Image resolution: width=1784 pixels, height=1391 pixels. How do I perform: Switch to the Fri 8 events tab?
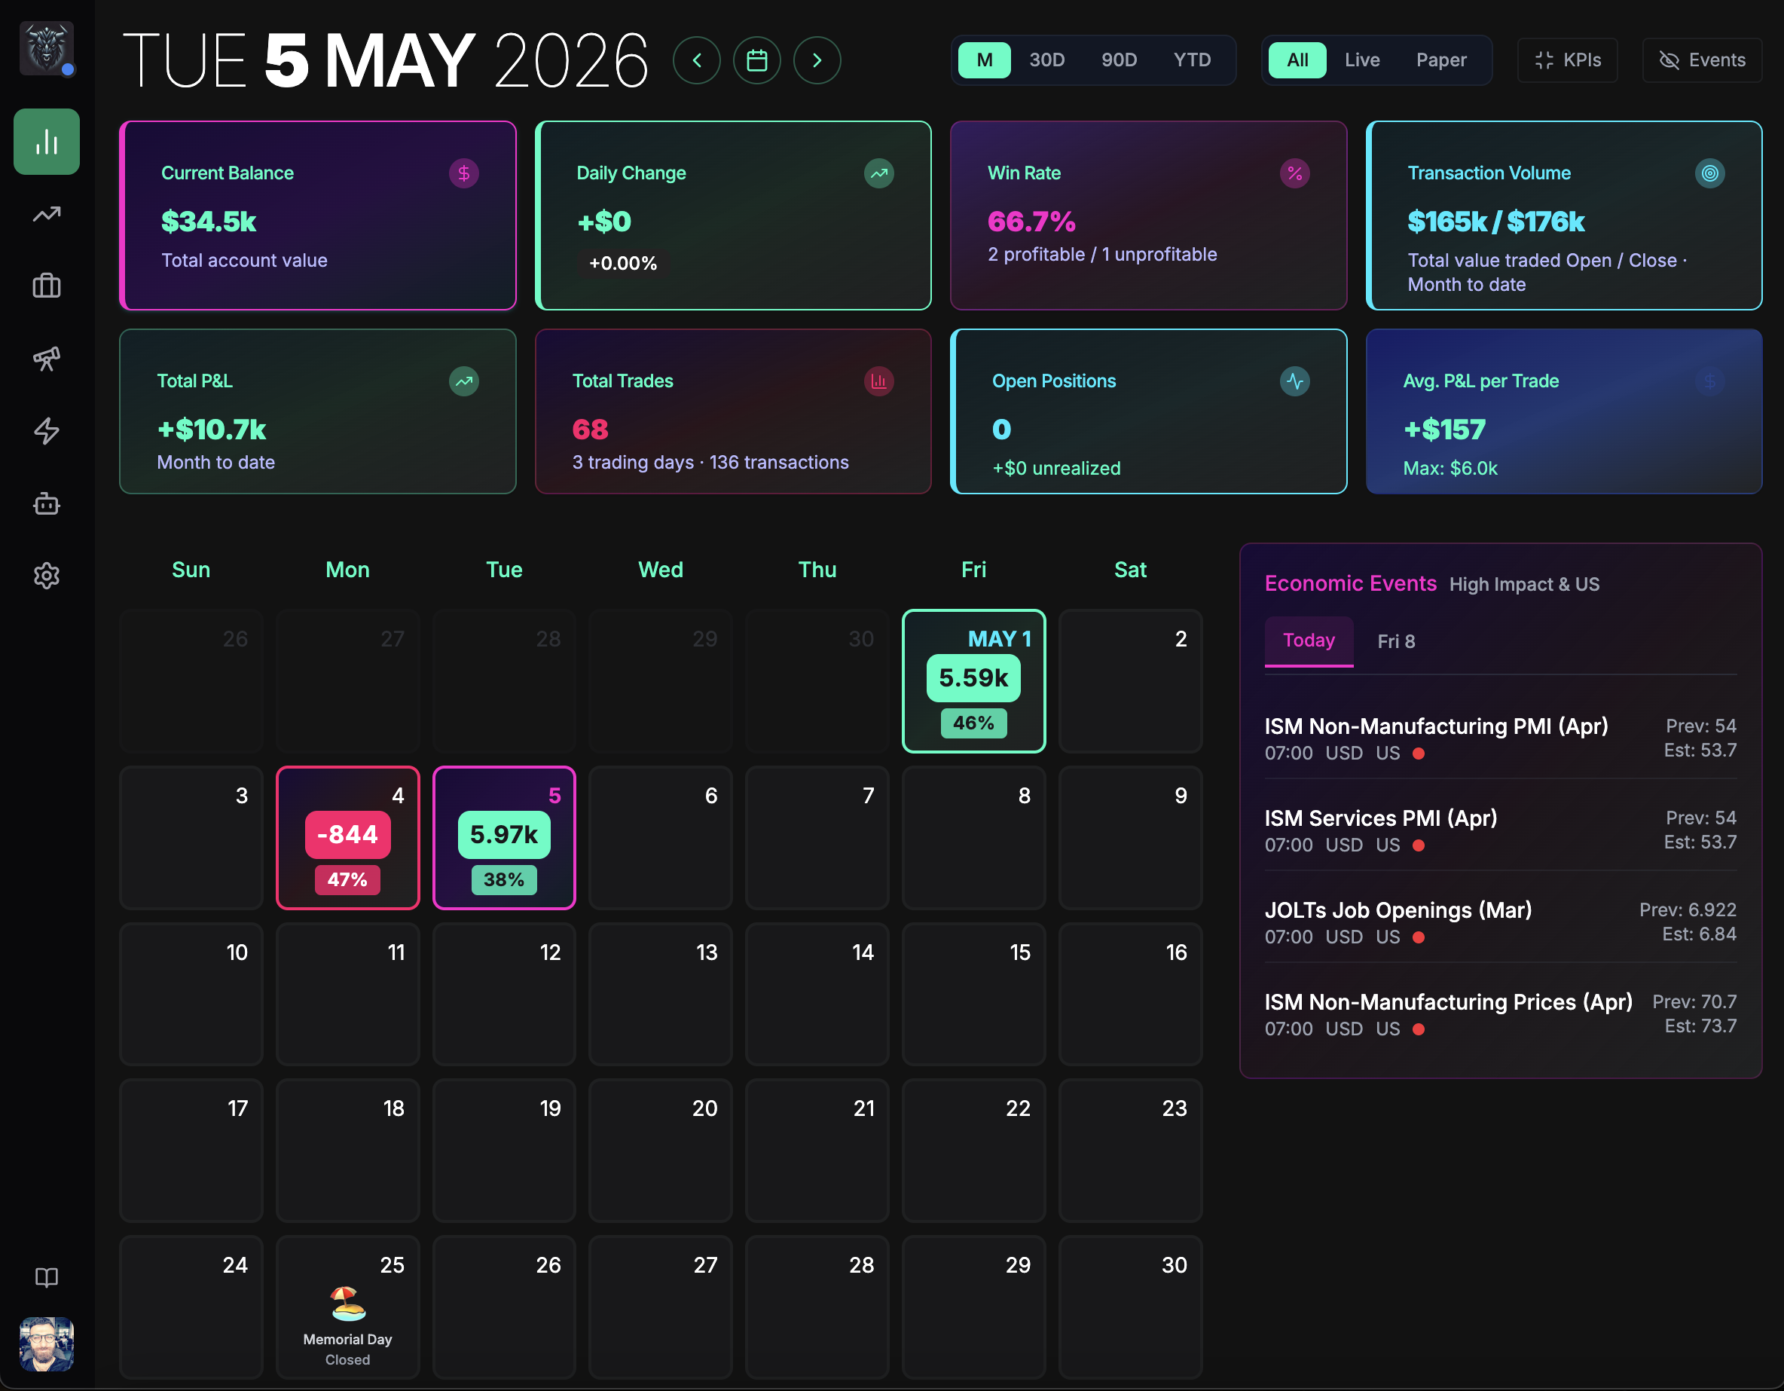(1396, 642)
